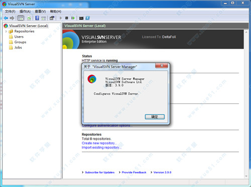
Task: Click the Repositories folder icon
Action: tap(11, 31)
